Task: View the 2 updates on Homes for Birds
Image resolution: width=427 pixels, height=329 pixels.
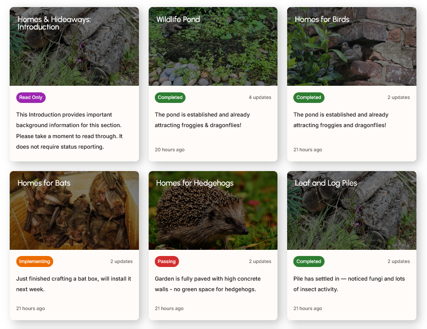Action: click(x=398, y=98)
